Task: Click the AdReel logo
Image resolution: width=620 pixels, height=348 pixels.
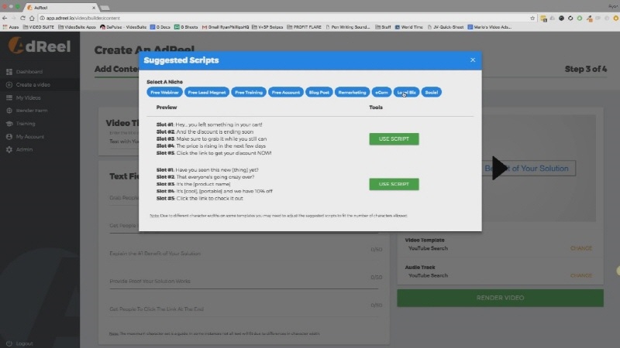Action: 40,46
